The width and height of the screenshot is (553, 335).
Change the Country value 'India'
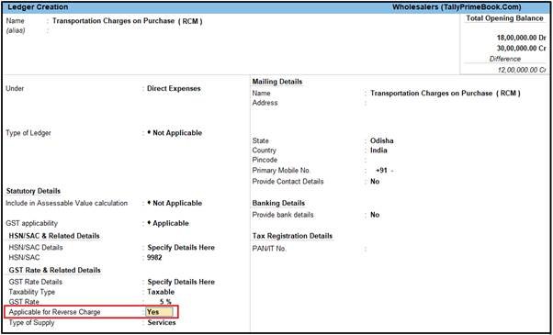click(378, 151)
